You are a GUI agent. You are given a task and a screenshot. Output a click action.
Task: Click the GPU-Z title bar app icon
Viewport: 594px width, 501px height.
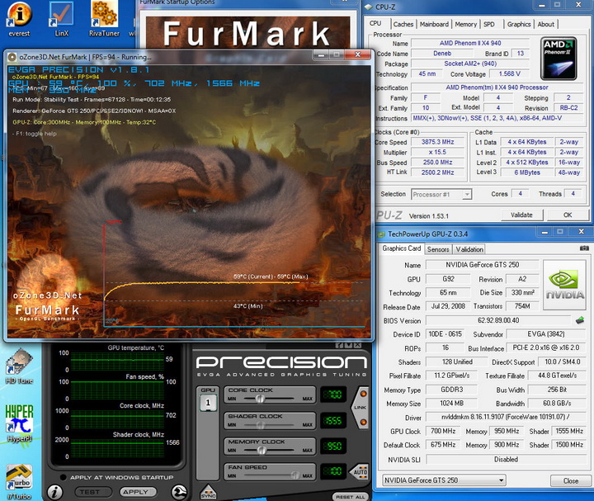click(380, 234)
